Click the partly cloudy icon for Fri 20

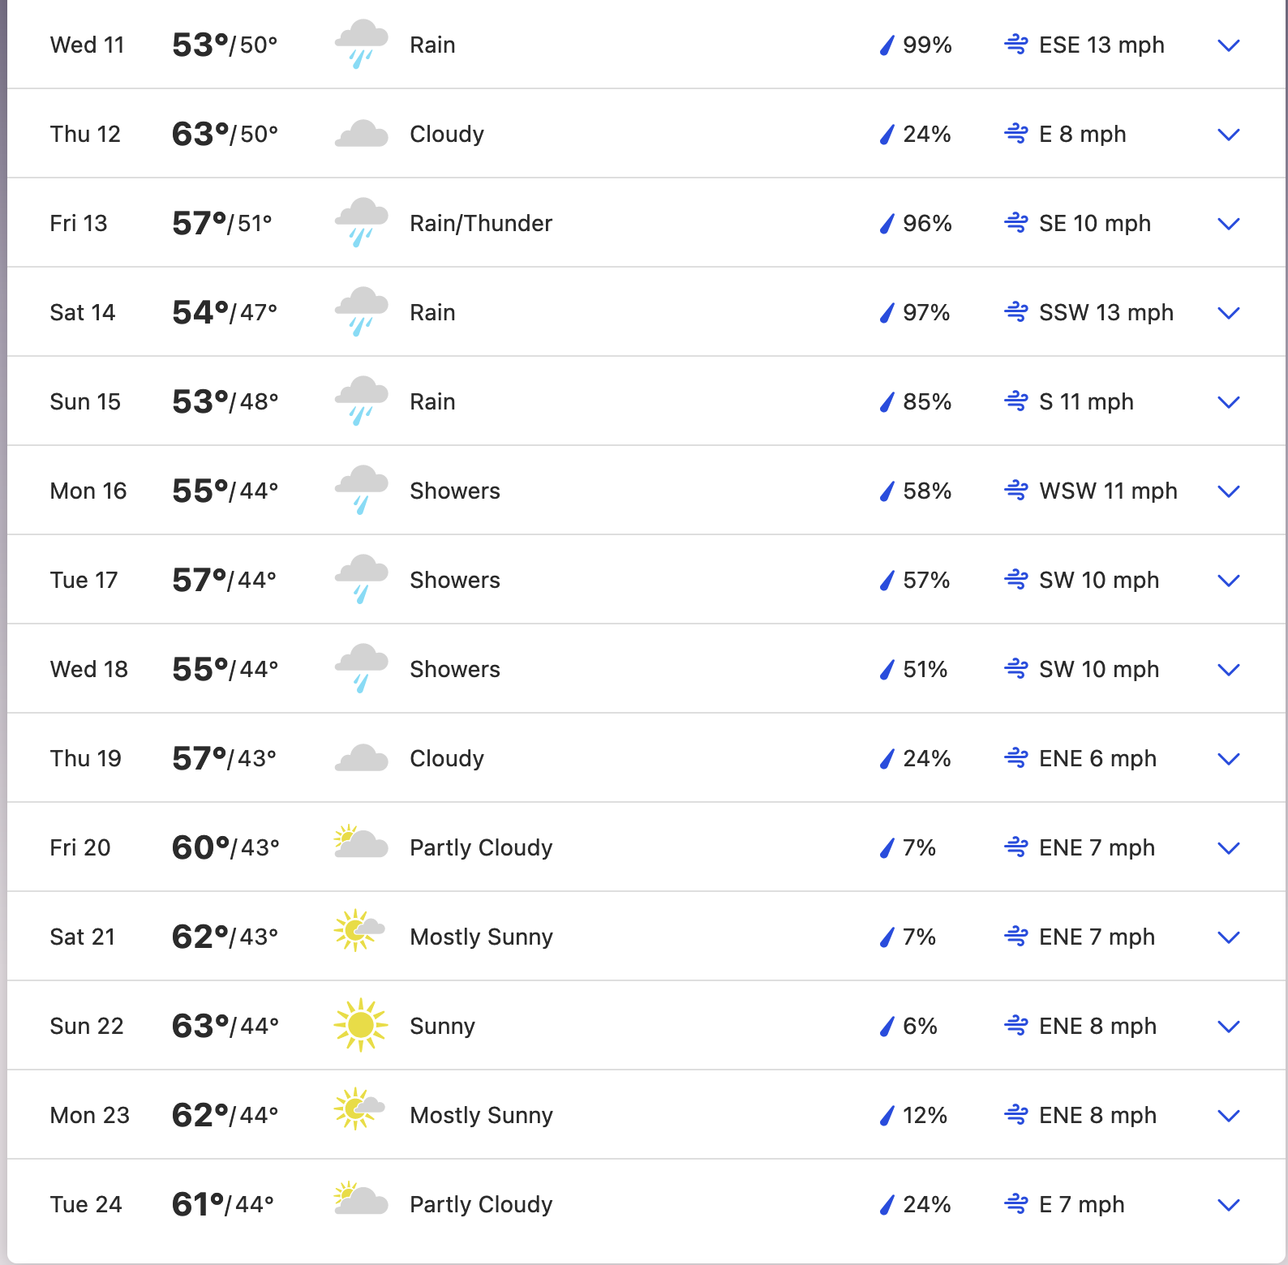coord(361,843)
